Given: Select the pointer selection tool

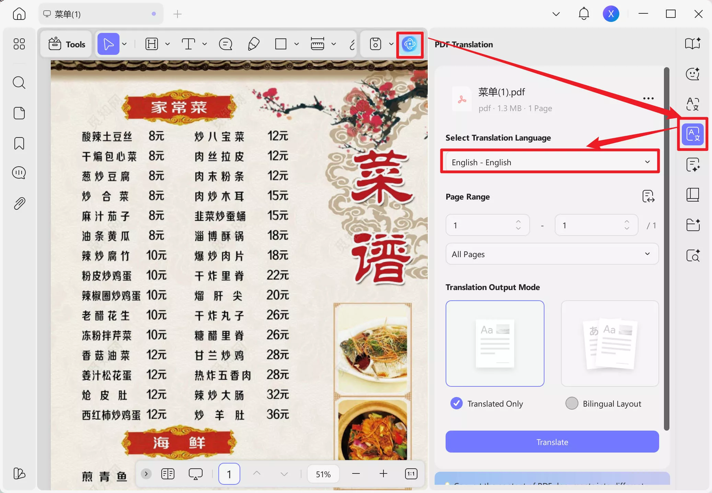Looking at the screenshot, I should (108, 44).
